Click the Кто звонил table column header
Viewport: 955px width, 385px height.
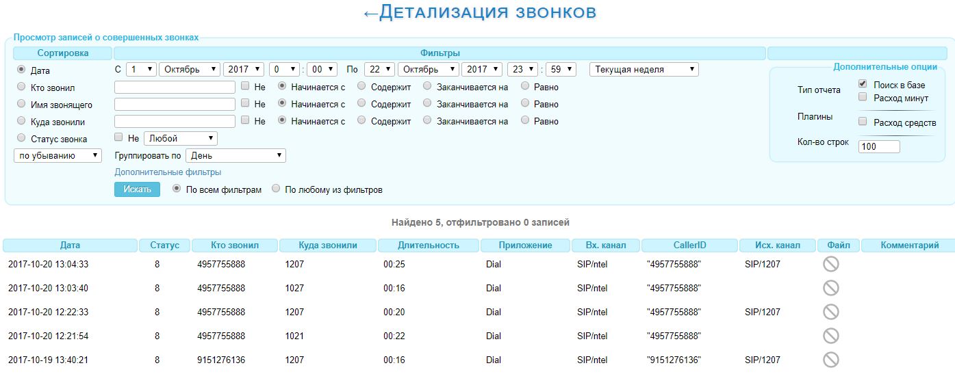(235, 245)
